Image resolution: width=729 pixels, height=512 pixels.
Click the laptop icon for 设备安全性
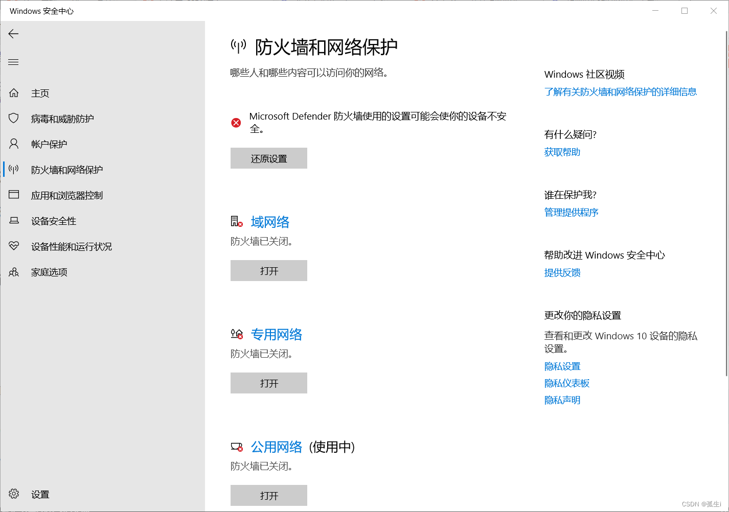14,221
